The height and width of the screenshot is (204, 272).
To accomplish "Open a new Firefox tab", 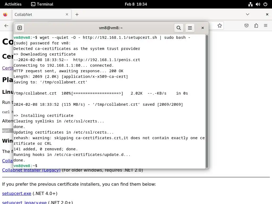I will 77,15.
